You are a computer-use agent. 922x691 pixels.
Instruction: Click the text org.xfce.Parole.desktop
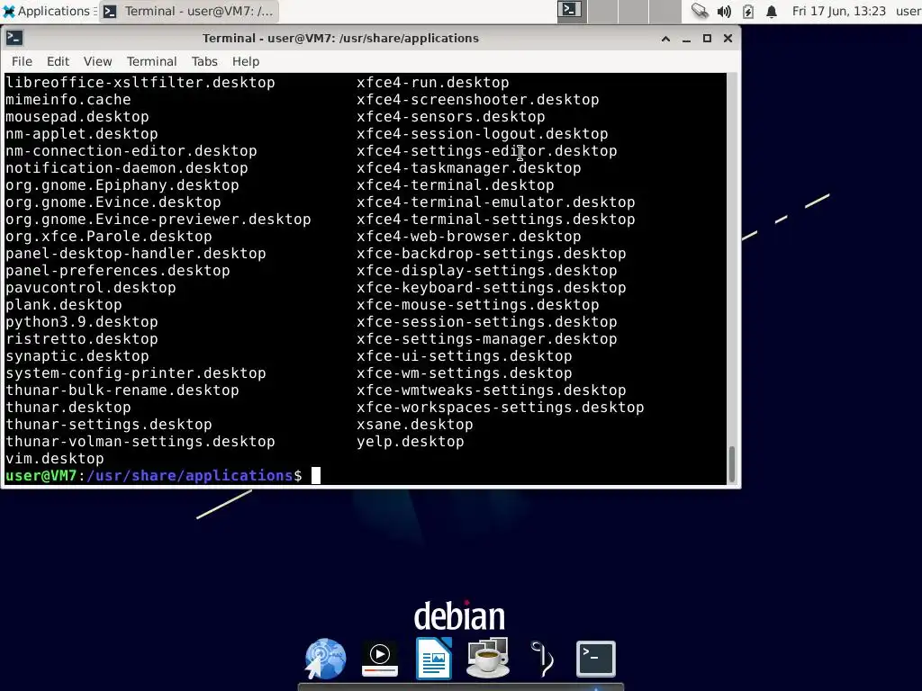(x=109, y=237)
